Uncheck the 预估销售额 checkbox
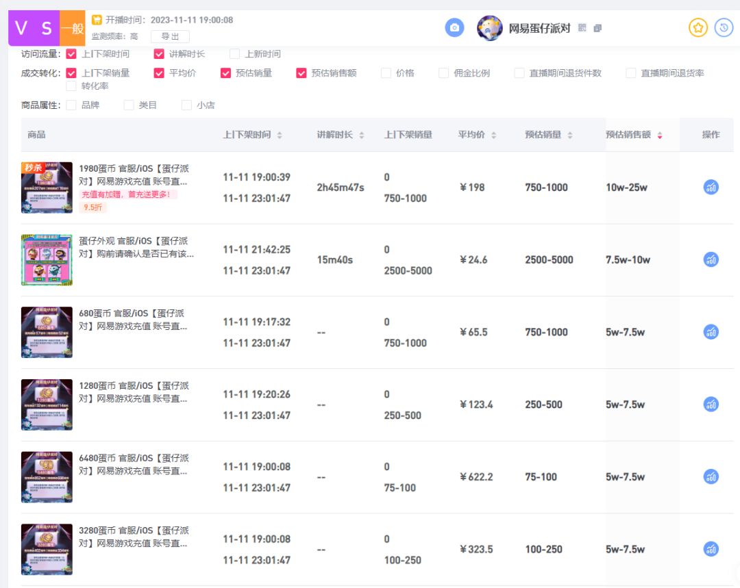The image size is (740, 588). pyautogui.click(x=301, y=73)
